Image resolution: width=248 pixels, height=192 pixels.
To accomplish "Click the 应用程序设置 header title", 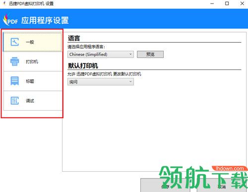I will point(45,20).
